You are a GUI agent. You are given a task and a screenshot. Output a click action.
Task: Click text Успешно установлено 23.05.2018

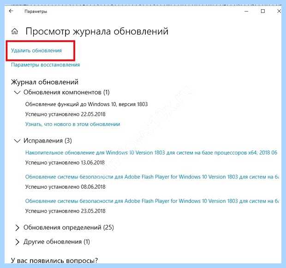coord(66,211)
